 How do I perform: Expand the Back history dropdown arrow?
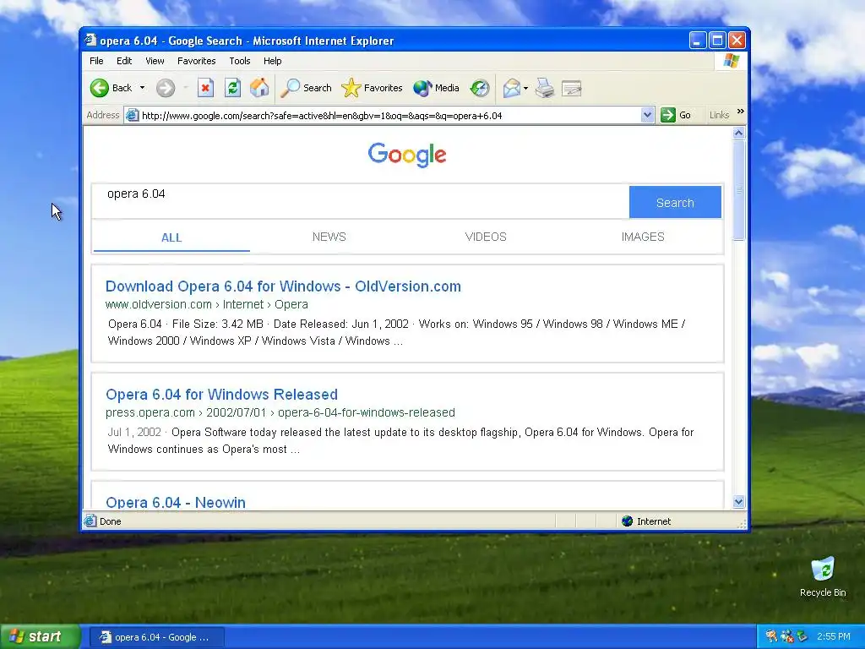pos(142,88)
